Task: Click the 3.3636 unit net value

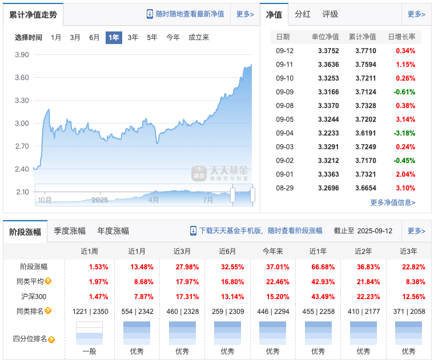Action: (328, 65)
